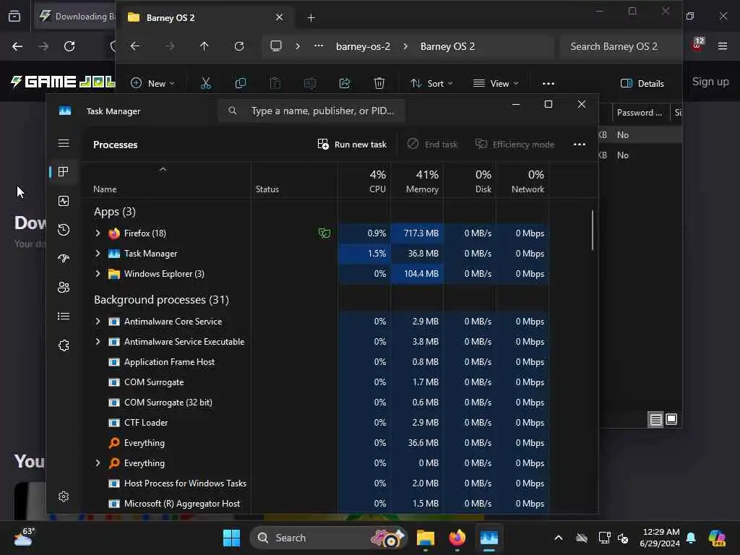Open Sort dropdown in File Explorer

pyautogui.click(x=431, y=84)
